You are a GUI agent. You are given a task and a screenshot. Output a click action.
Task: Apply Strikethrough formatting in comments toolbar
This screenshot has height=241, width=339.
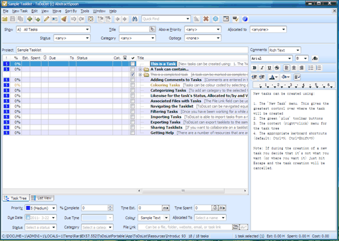[x=277, y=68]
